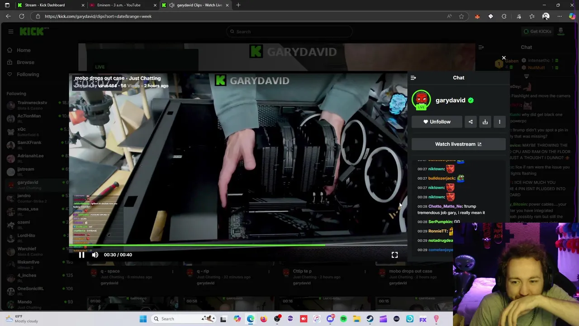Viewport: 579px width, 326px height.
Task: Open Watch livestream link
Action: [x=458, y=144]
